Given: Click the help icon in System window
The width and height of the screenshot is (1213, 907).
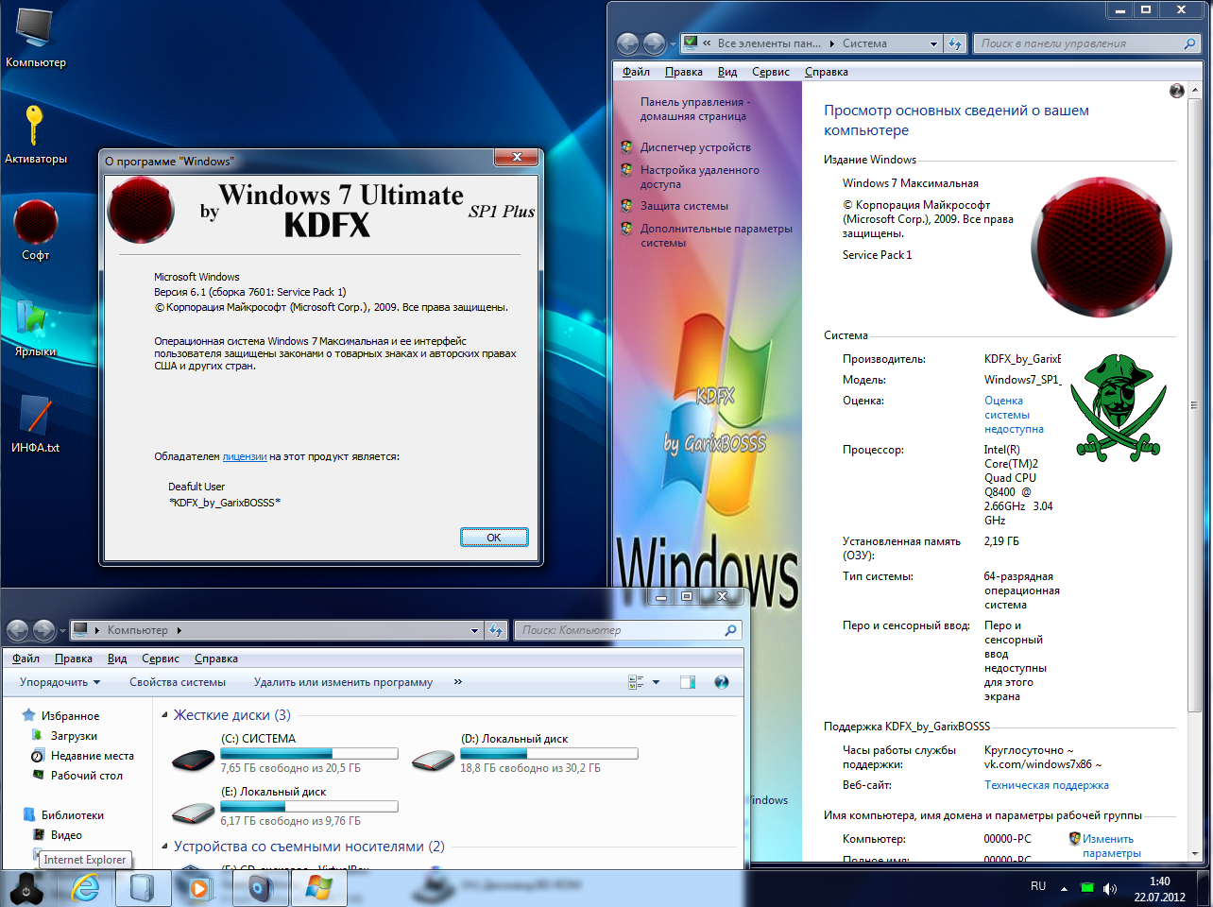Looking at the screenshot, I should 1176,91.
